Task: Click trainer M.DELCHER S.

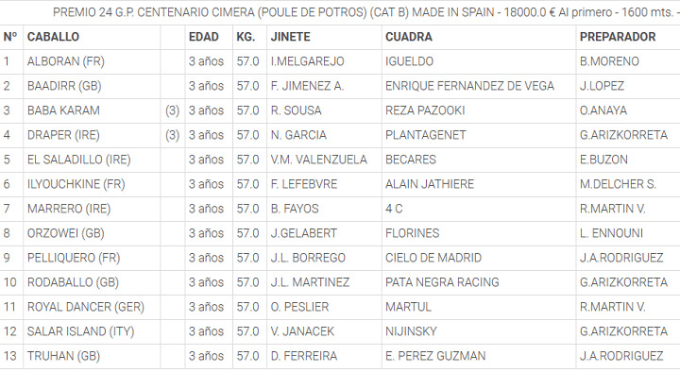Action: [x=618, y=184]
